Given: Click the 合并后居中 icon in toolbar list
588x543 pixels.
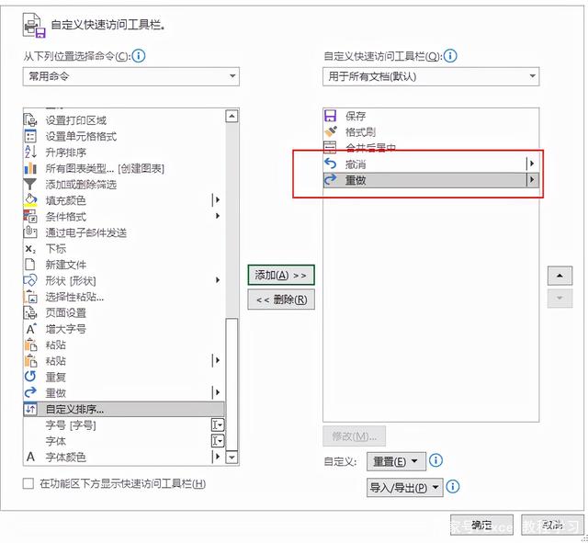Looking at the screenshot, I should click(x=330, y=147).
